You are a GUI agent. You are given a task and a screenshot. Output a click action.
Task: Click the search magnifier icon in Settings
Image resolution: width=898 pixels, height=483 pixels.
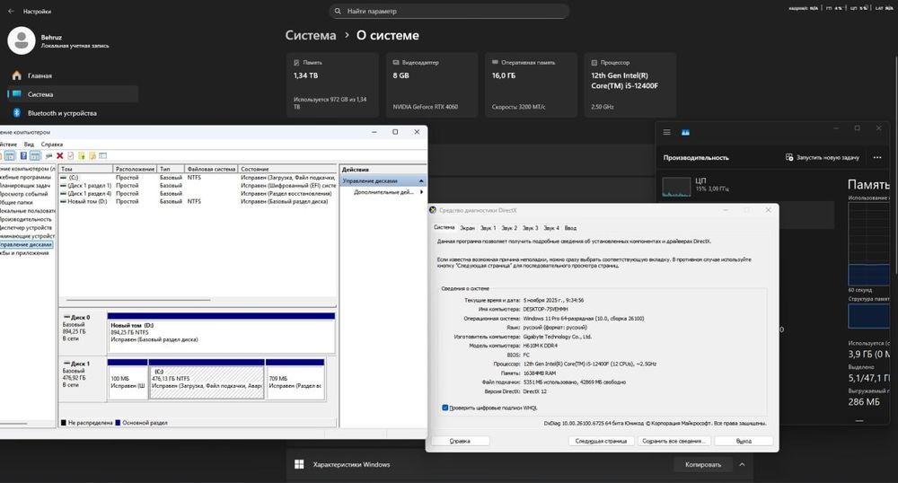(338, 11)
